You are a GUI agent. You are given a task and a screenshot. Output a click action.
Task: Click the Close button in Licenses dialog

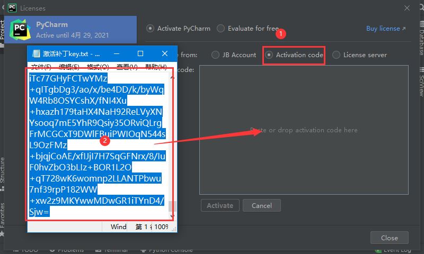tap(390, 238)
